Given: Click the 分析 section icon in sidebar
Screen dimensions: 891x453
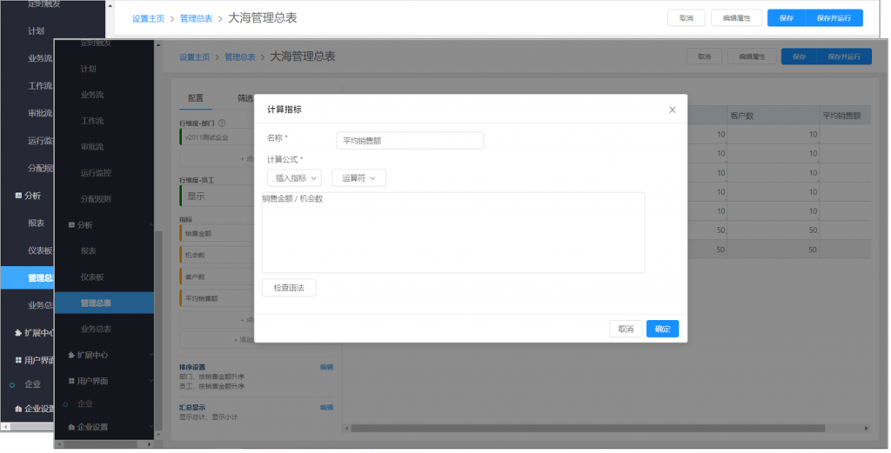Looking at the screenshot, I should pos(71,225).
